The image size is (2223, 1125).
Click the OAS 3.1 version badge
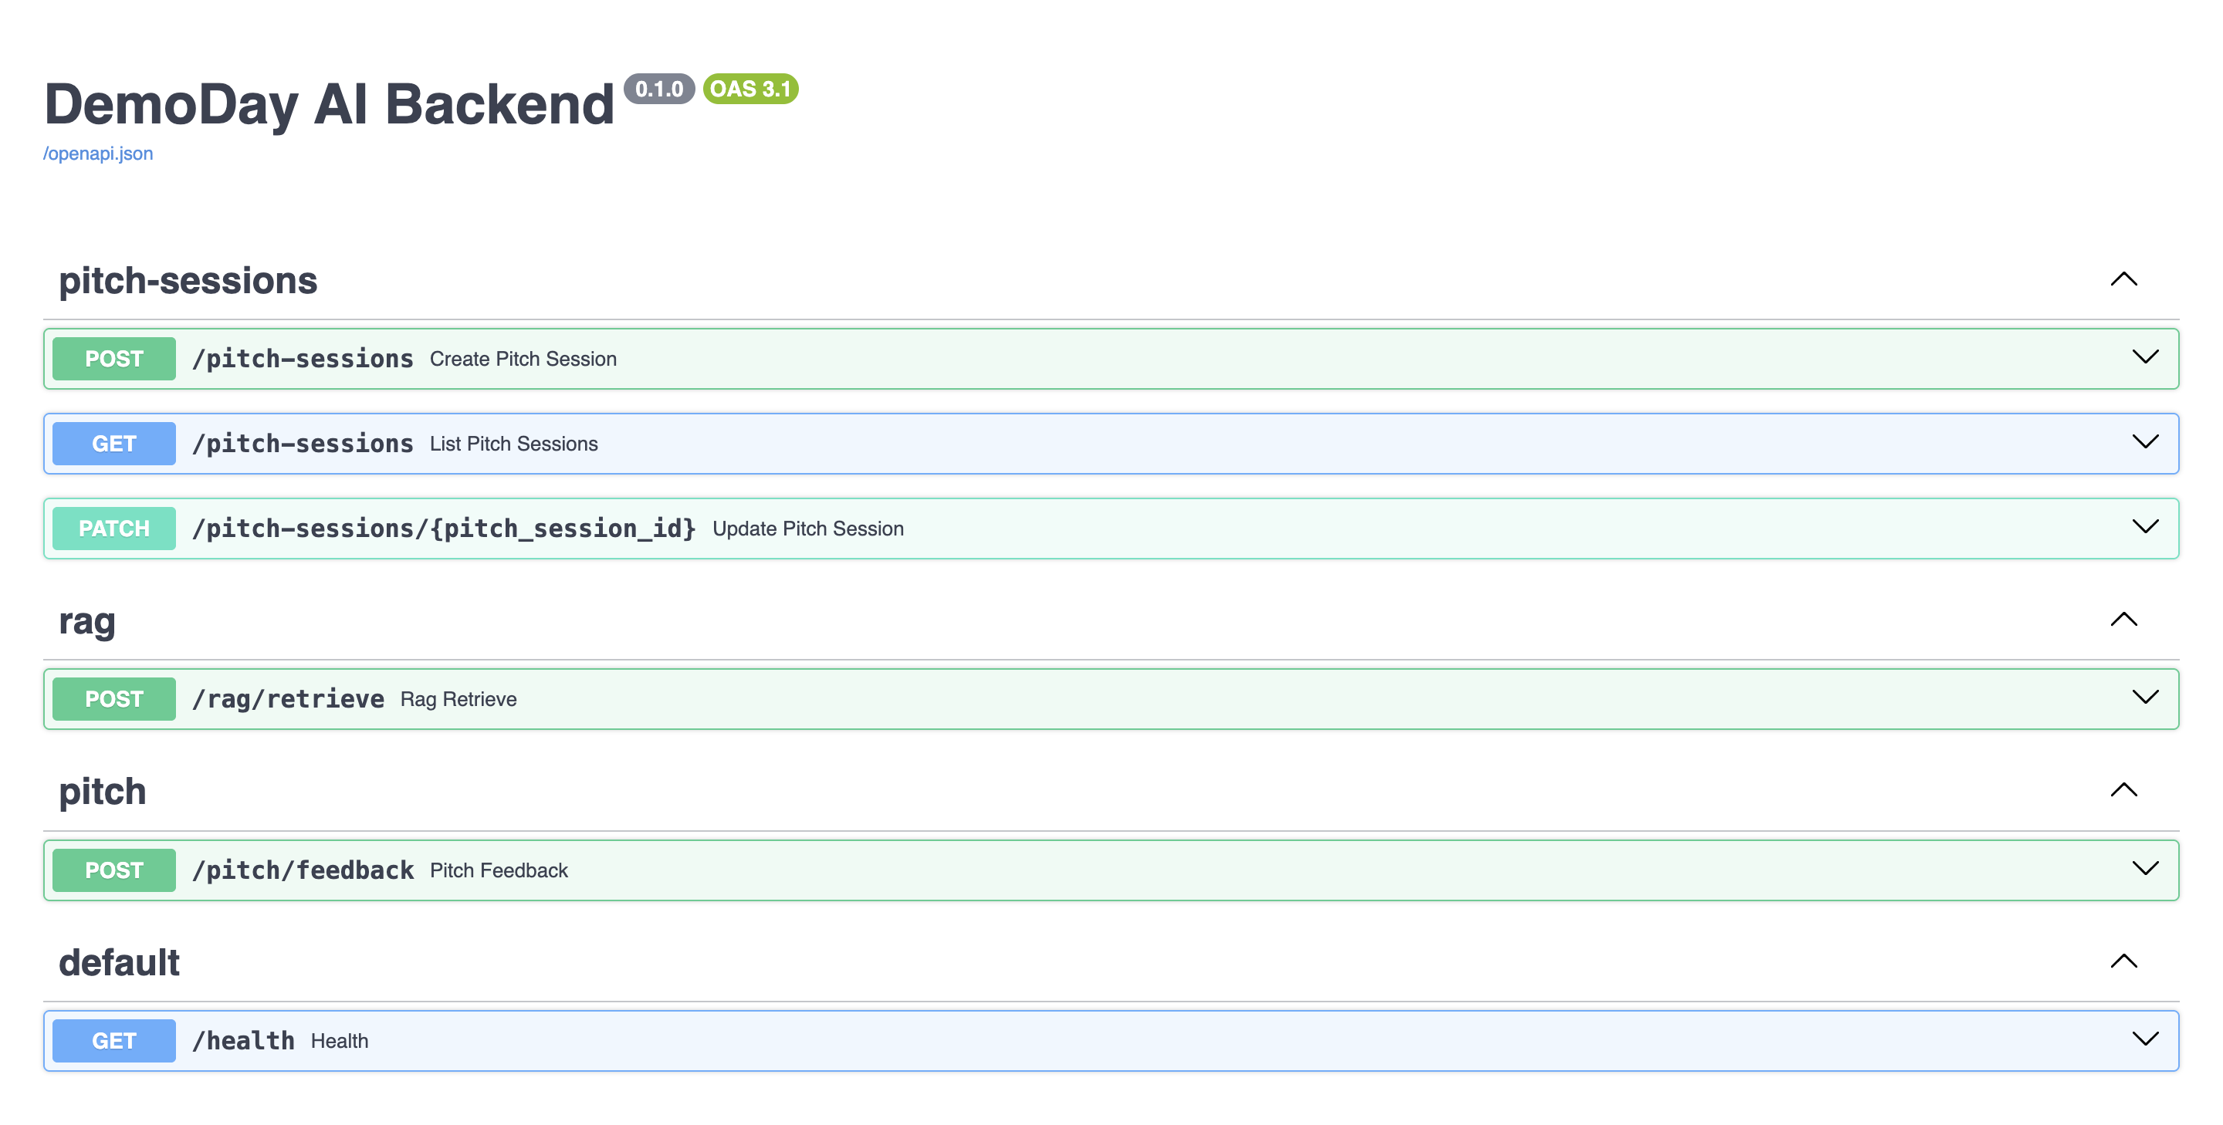pos(750,89)
